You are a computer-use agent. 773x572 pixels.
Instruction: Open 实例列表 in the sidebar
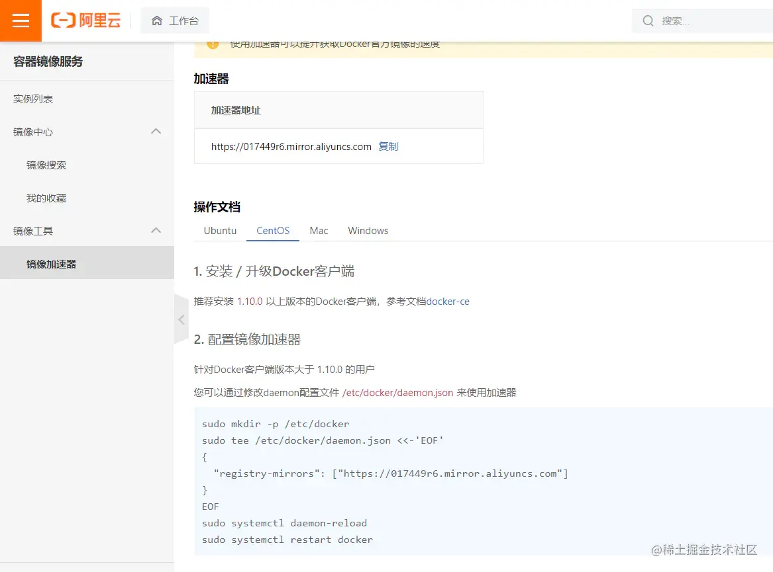point(33,99)
